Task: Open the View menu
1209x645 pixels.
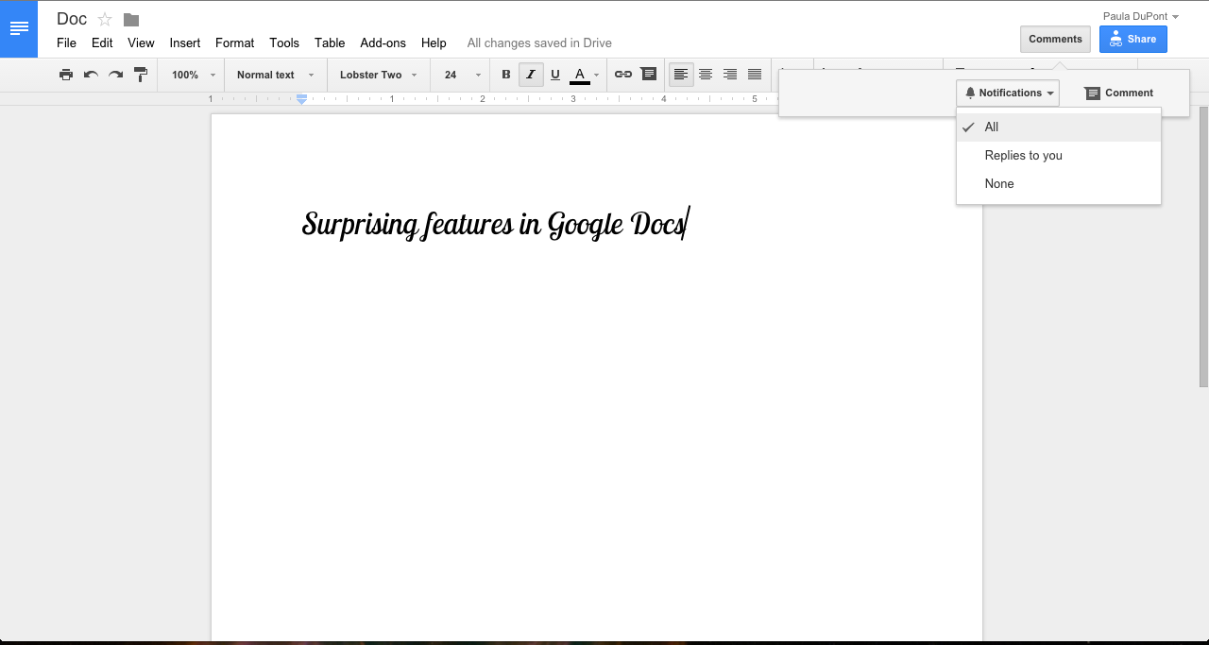Action: [x=141, y=42]
